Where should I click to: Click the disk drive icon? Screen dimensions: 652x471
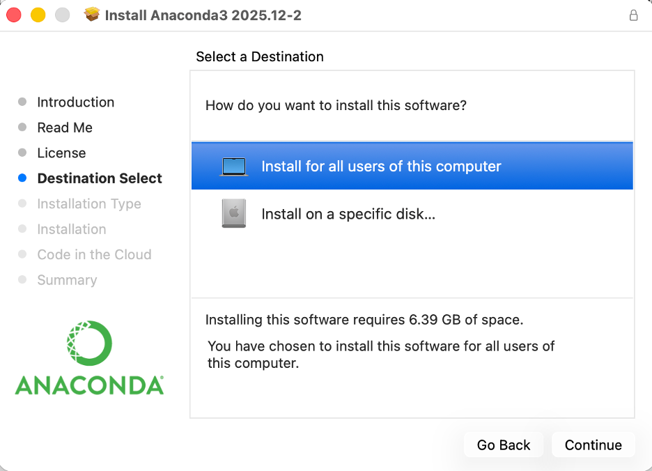[x=234, y=215]
